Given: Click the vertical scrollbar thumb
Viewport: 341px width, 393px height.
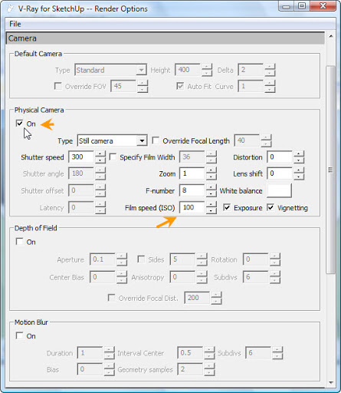Looking at the screenshot, I should pyautogui.click(x=331, y=170).
